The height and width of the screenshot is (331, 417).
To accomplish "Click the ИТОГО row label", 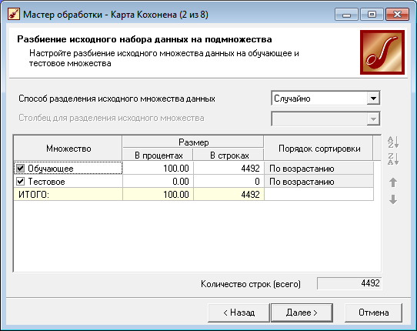I will click(34, 195).
